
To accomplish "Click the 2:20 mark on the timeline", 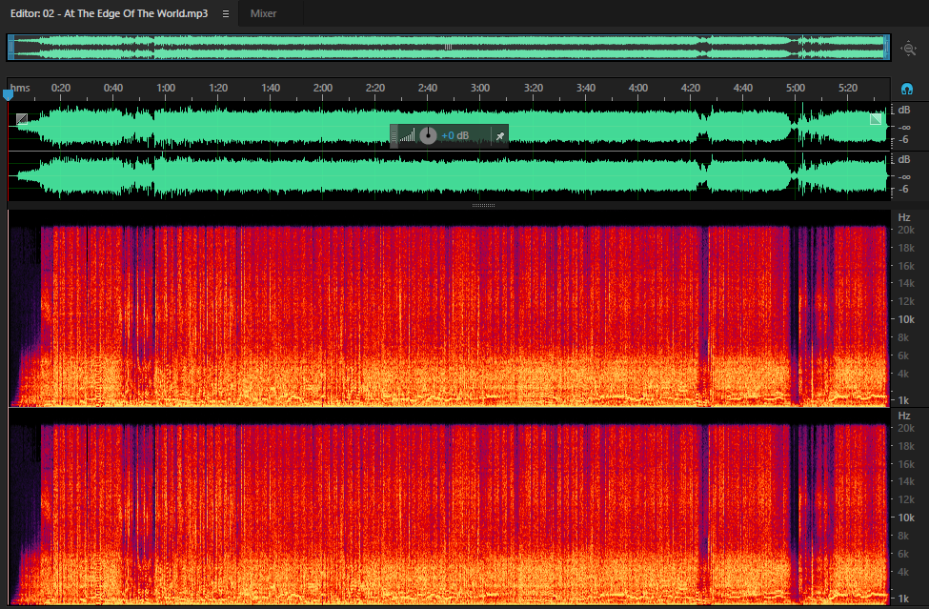I will point(375,88).
